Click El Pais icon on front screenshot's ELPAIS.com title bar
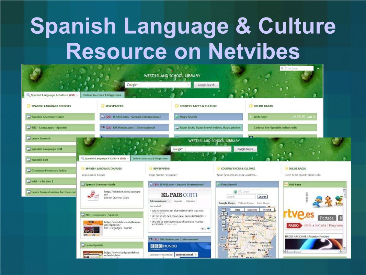The width and height of the screenshot is (366, 275). click(x=151, y=184)
